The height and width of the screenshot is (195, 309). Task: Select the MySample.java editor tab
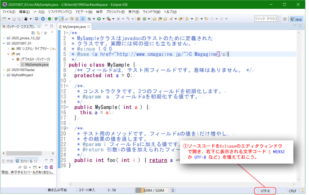pyautogui.click(x=74, y=27)
